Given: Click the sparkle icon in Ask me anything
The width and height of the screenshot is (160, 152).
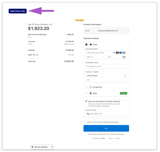Looking at the screenshot, I should pos(32,147).
